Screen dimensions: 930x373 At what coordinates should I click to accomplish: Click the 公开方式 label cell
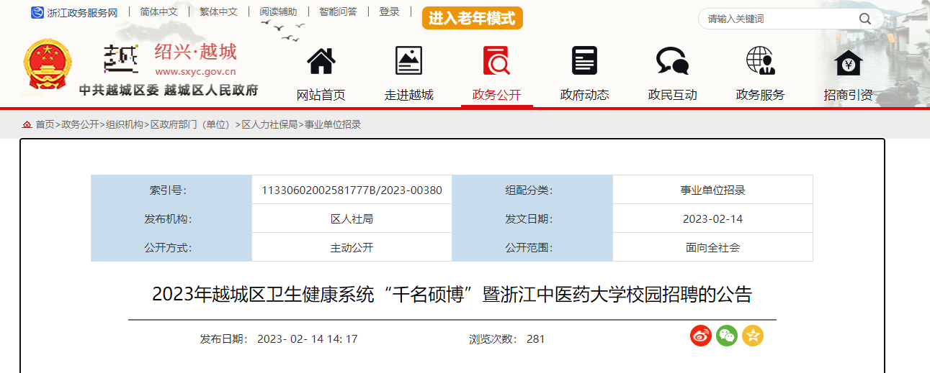171,248
